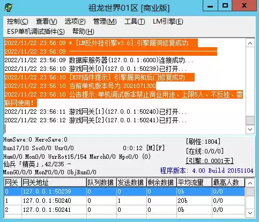Click the 最高人数 column header
259x222 pixels.
(x=228, y=182)
